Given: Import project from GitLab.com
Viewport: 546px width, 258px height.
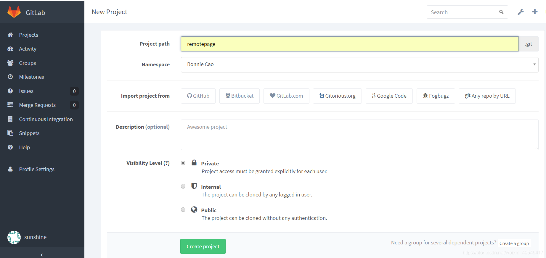Looking at the screenshot, I should [x=286, y=96].
